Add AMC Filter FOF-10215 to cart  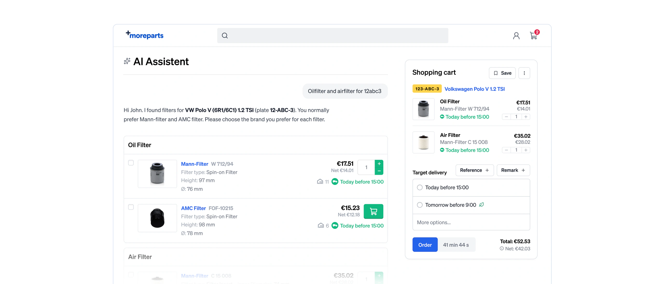(374, 212)
